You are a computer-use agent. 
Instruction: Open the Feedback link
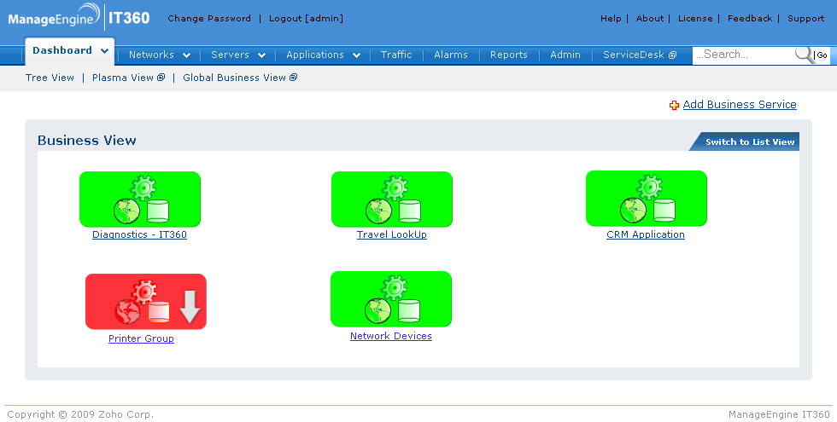(x=750, y=19)
